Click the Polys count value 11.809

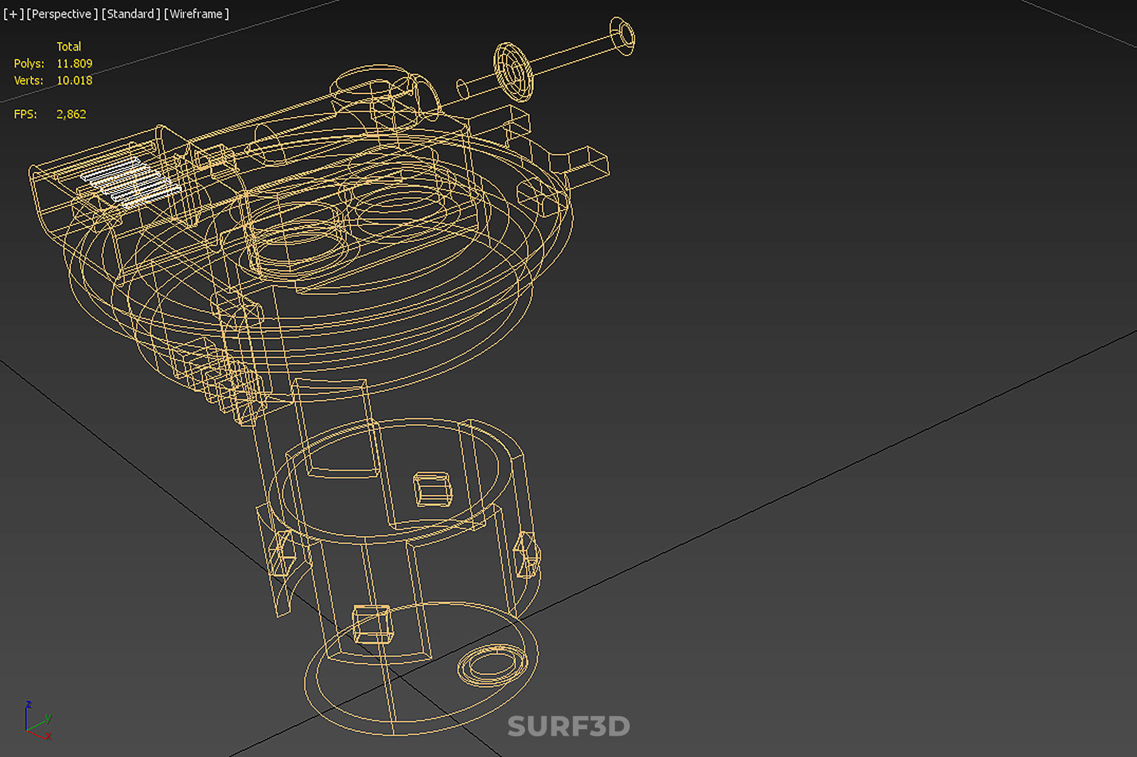[x=75, y=63]
